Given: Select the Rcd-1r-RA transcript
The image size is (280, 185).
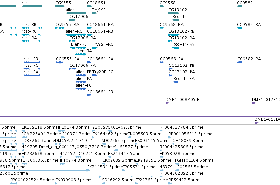Looking at the screenshot, I should click(183, 44).
